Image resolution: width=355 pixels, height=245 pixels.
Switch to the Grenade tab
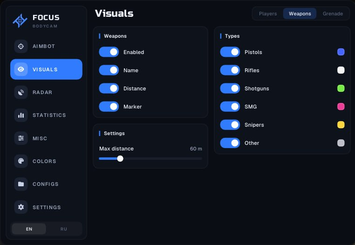(x=333, y=14)
